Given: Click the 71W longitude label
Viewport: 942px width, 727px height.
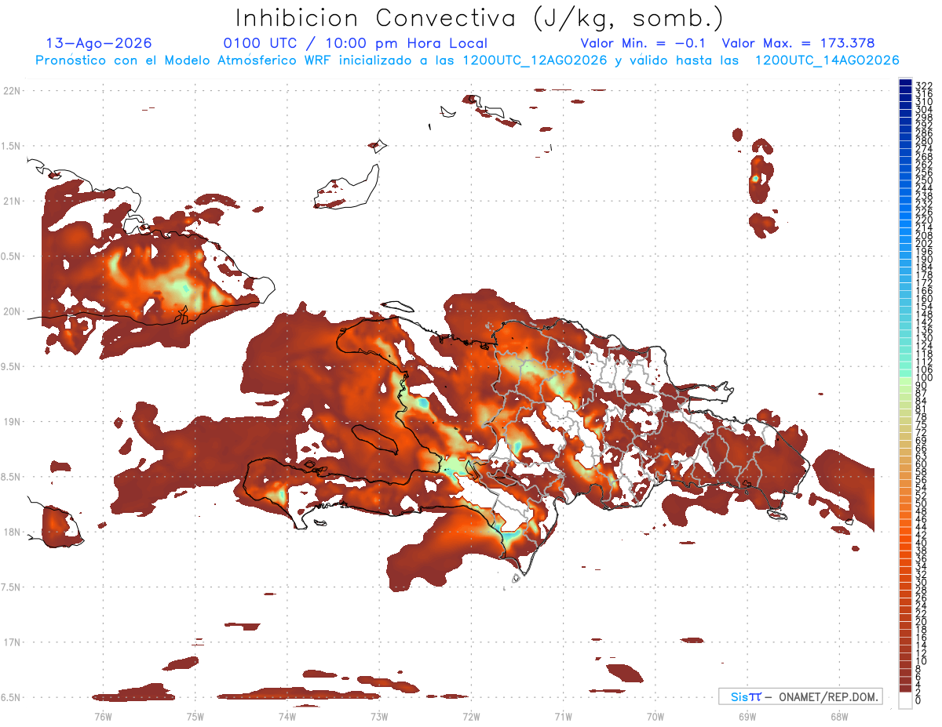Looking at the screenshot, I should pos(563,716).
